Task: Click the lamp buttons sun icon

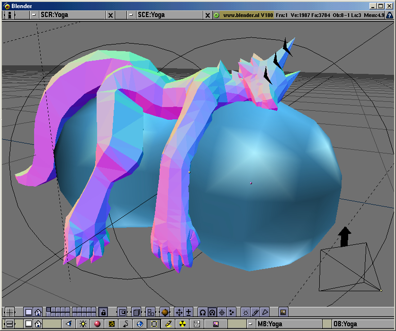Action: pyautogui.click(x=83, y=324)
